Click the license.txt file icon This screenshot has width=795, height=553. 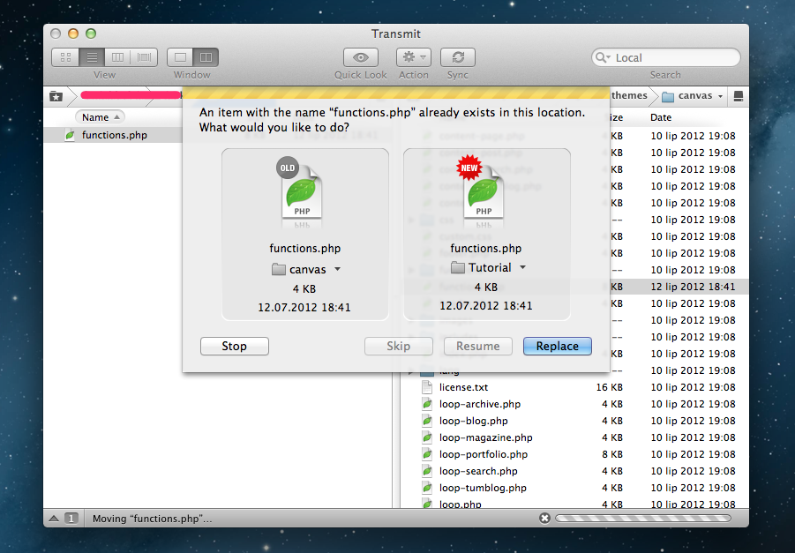pyautogui.click(x=427, y=387)
